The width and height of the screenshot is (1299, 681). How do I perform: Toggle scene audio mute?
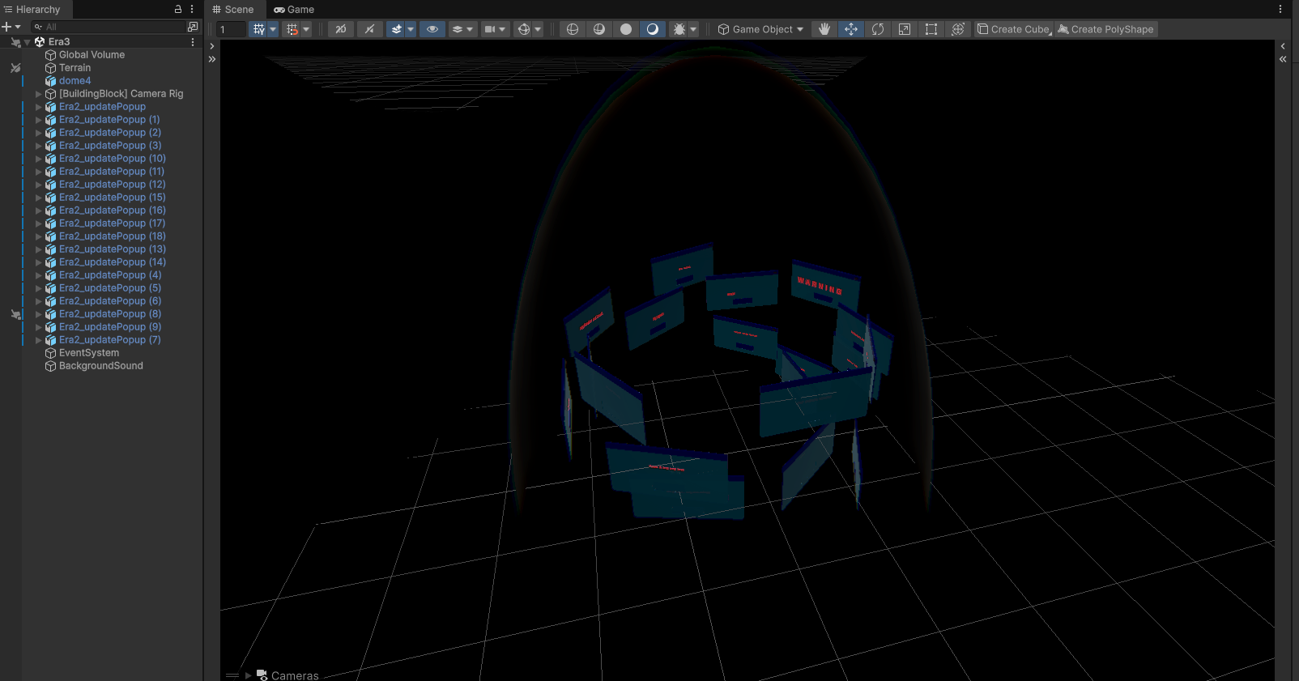[x=369, y=29]
